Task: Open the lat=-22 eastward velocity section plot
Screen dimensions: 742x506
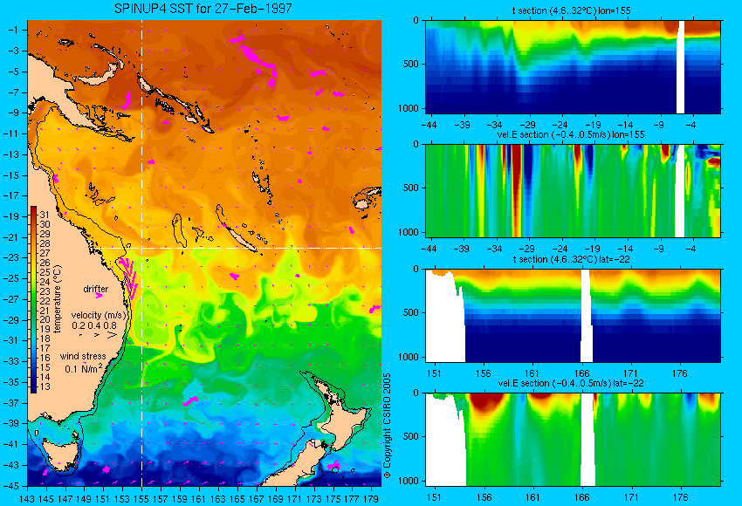Action: [573, 440]
